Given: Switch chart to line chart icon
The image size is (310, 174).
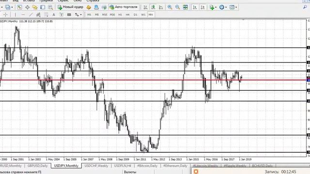Looking at the screenshot, I should tap(161, 7).
